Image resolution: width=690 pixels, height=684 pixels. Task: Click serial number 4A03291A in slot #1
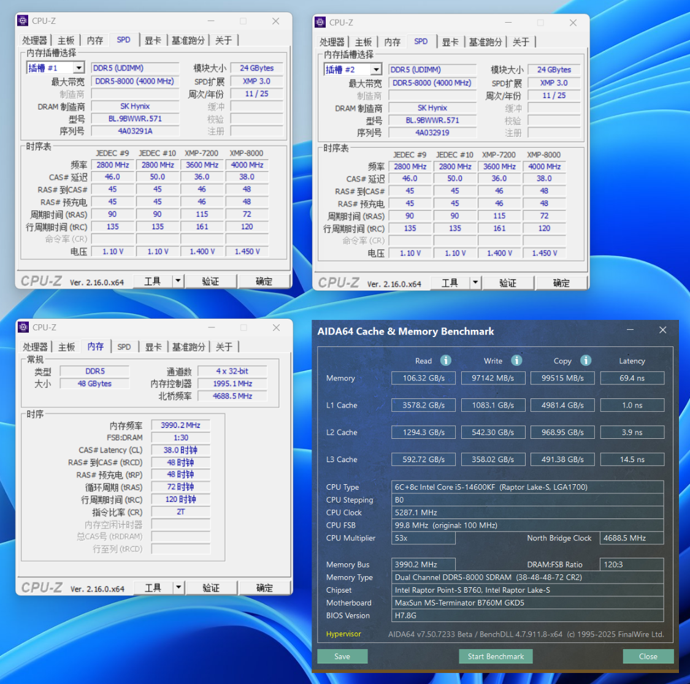click(135, 131)
